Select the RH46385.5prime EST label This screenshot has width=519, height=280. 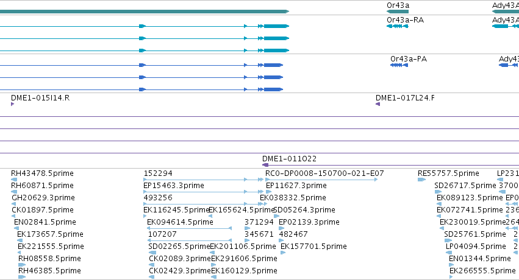[49, 271]
